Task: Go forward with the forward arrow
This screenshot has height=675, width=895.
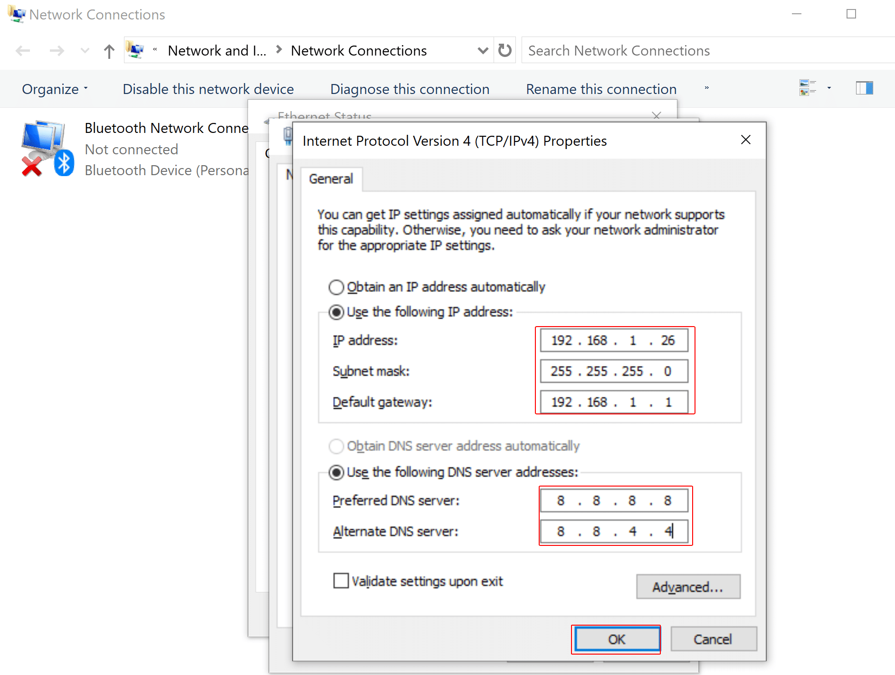Action: click(57, 51)
